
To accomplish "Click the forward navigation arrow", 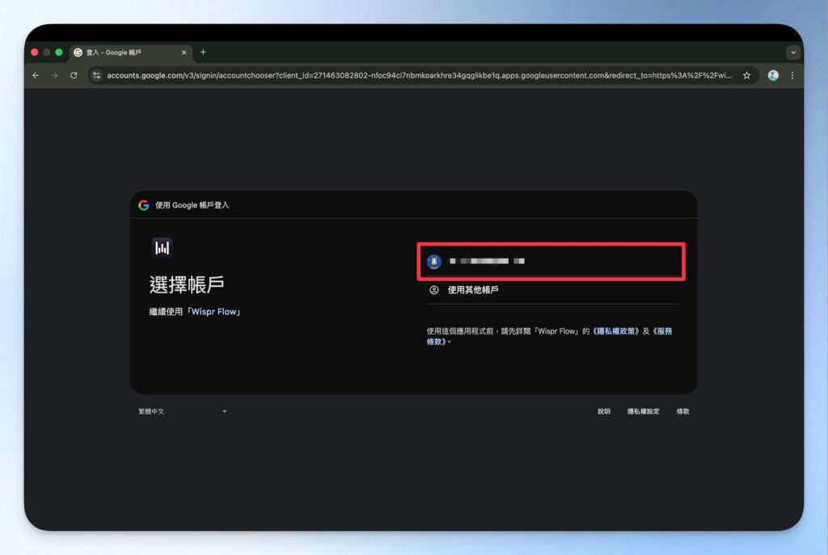I will pyautogui.click(x=55, y=75).
